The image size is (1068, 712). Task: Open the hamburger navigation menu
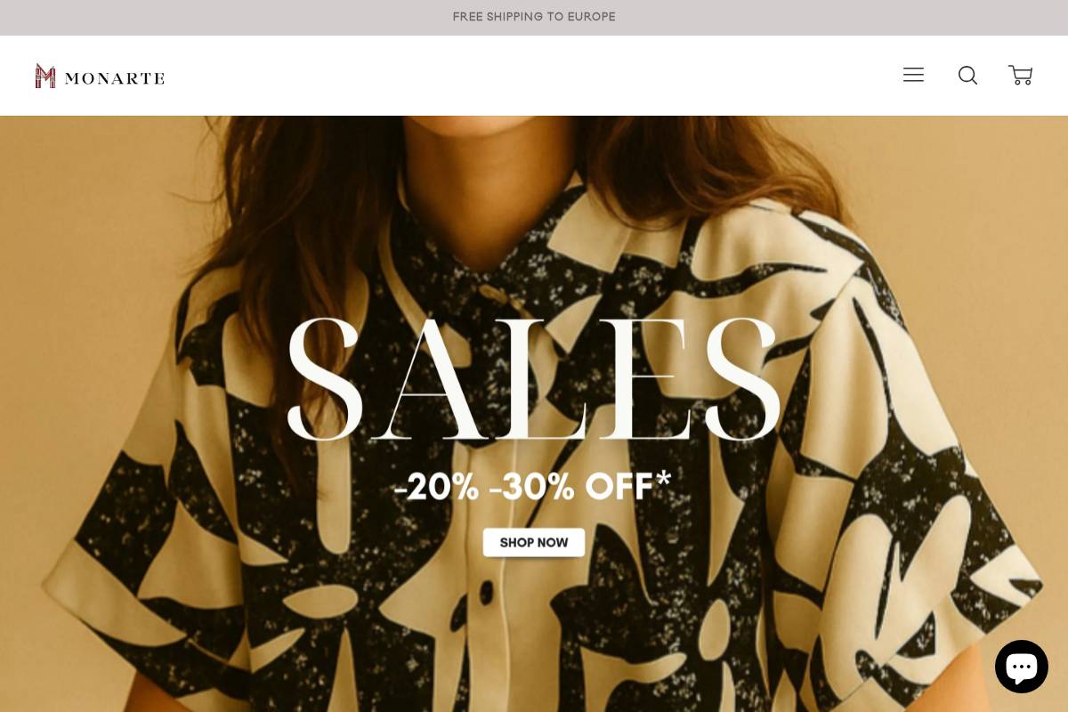913,75
